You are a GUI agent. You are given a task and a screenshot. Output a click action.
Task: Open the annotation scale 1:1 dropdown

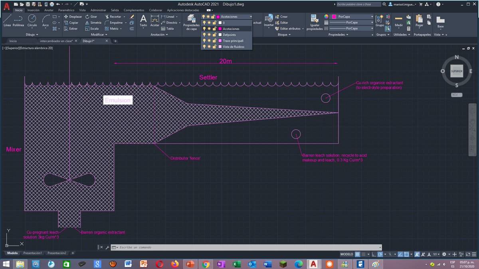(436, 254)
